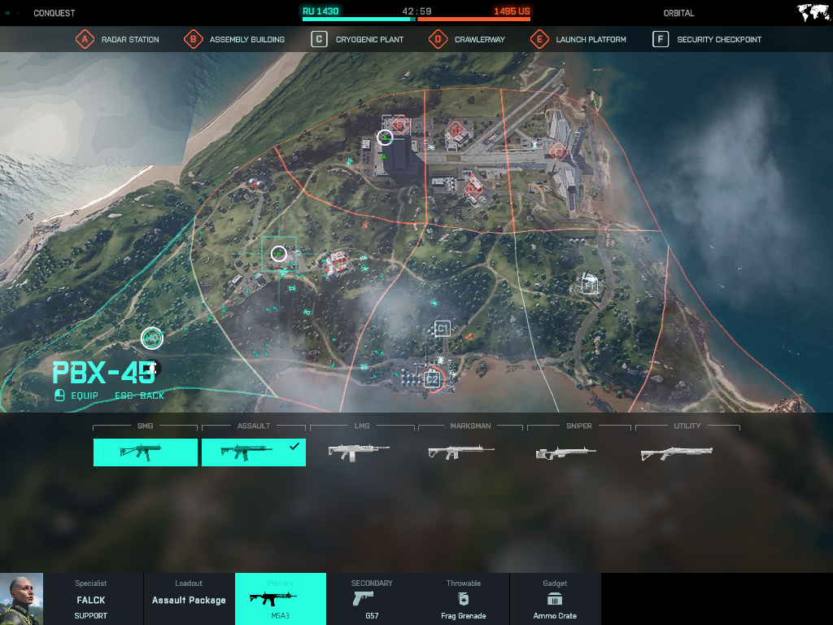Image resolution: width=833 pixels, height=625 pixels.
Task: Open the world map icon
Action: (813, 13)
